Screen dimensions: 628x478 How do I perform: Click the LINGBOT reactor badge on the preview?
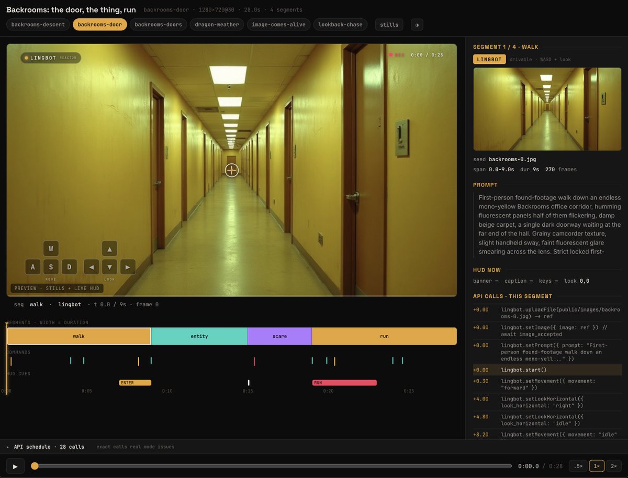pos(51,58)
